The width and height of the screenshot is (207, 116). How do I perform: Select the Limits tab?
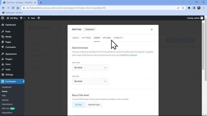pos(97,38)
